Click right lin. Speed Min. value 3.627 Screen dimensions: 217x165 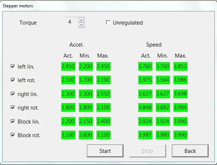pos(163,94)
